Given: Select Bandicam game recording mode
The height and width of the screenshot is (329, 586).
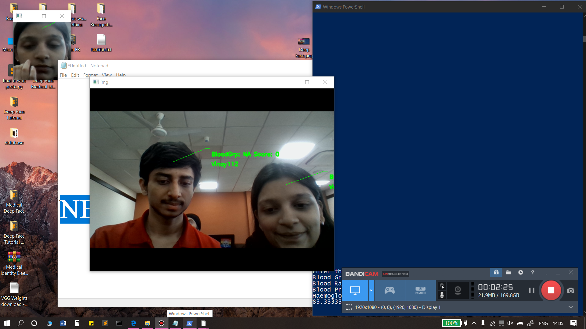Looking at the screenshot, I should click(389, 290).
